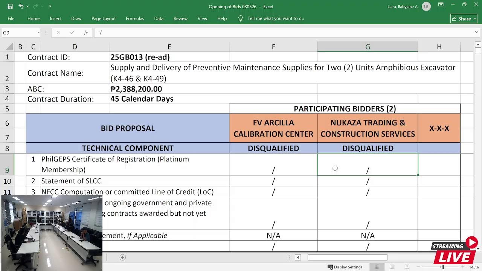
Task: Open the File menu
Action: click(11, 18)
